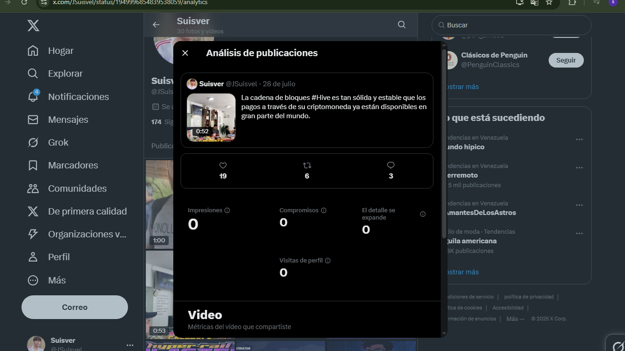Show info for Visitas de perfil
625x351 pixels.
pos(328,261)
